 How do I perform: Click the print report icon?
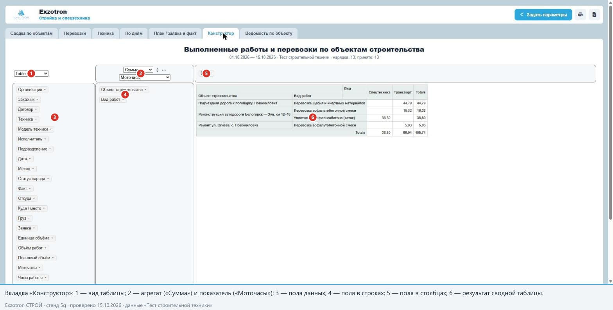580,14
